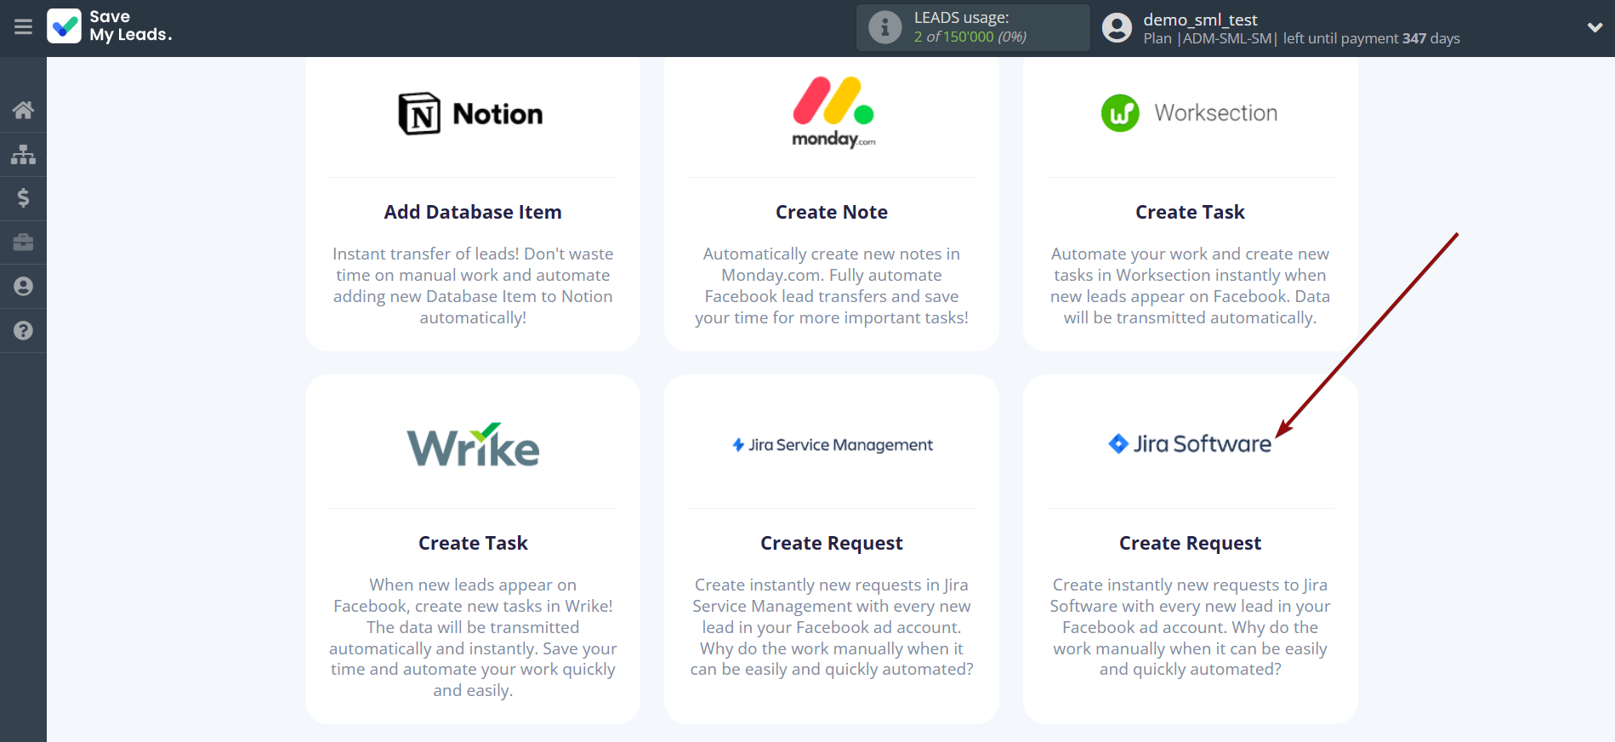Open the billing dollar icon

coord(23,198)
